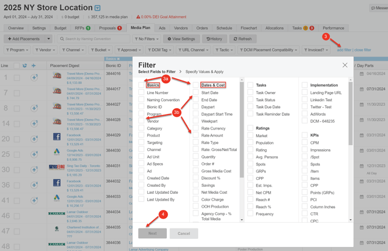388x251 pixels.
Task: Expand the Program filter dropdown
Action: (17, 50)
